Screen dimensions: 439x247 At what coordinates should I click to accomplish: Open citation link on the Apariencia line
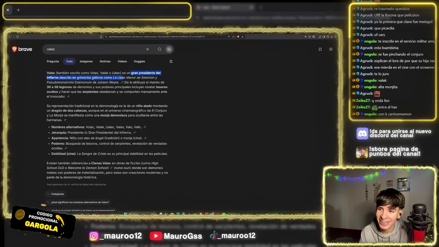pyautogui.click(x=145, y=138)
